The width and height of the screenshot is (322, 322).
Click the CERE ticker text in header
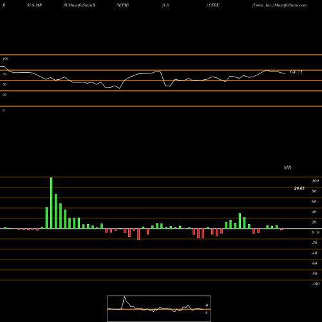(x=214, y=5)
